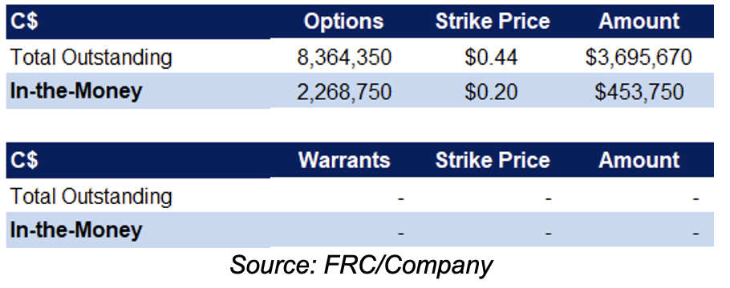This screenshot has height=288, width=730.
Task: Select the $0.20 strike price cell
Action: click(x=491, y=92)
